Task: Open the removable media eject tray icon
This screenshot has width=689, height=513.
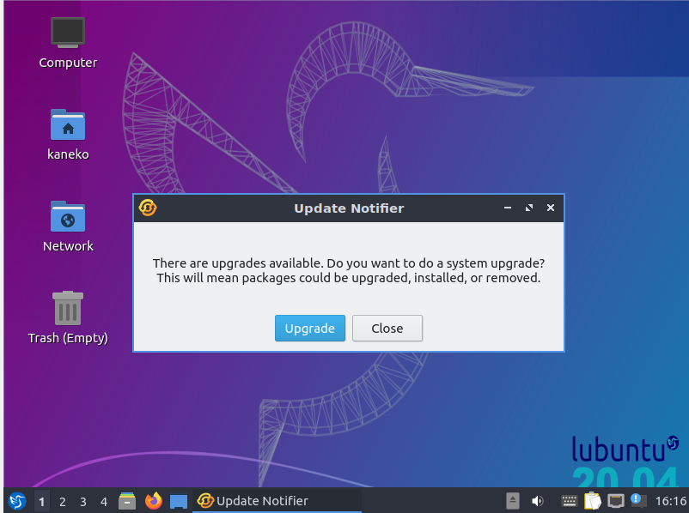Action: point(512,501)
